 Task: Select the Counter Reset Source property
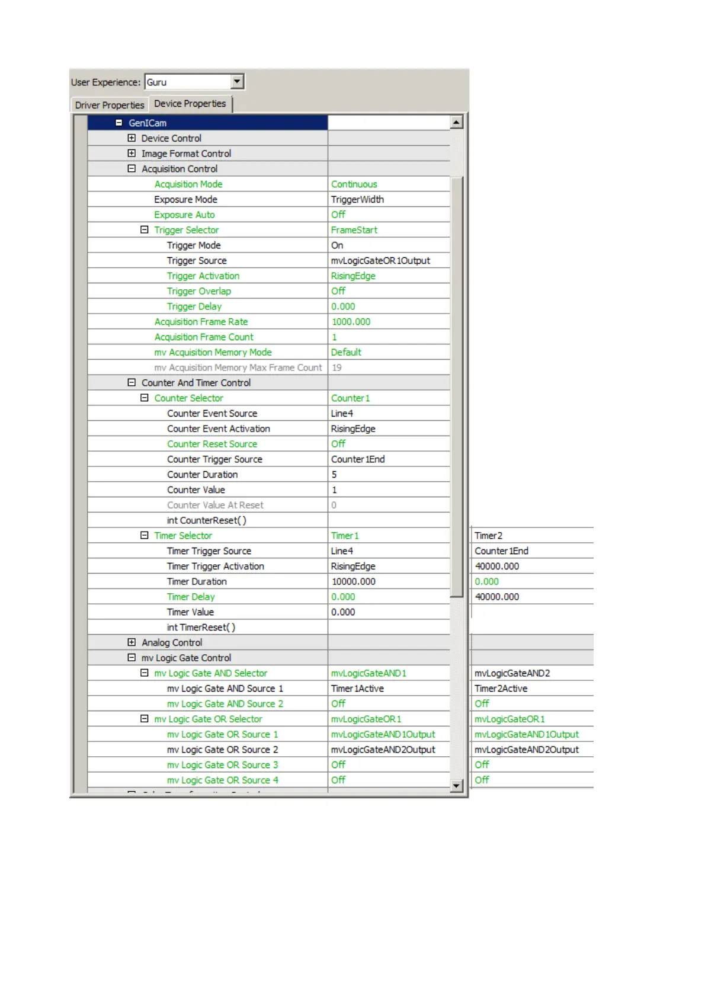pos(212,444)
